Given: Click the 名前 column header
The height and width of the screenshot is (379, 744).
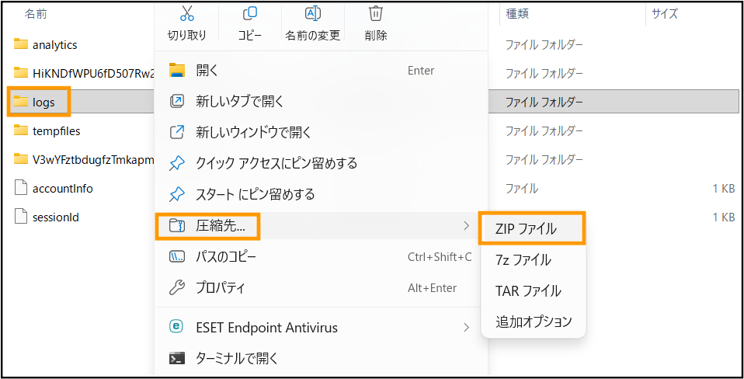Looking at the screenshot, I should click(36, 14).
